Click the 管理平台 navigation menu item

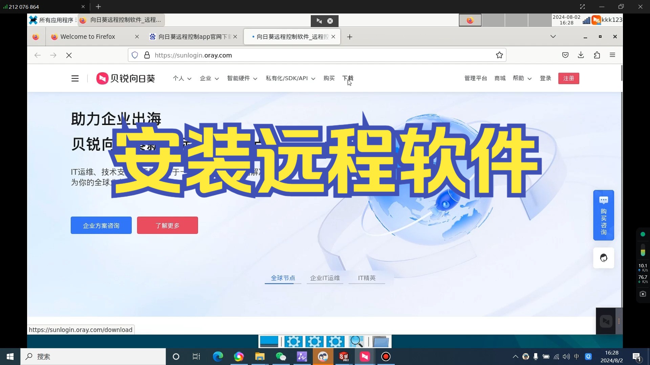pos(475,78)
